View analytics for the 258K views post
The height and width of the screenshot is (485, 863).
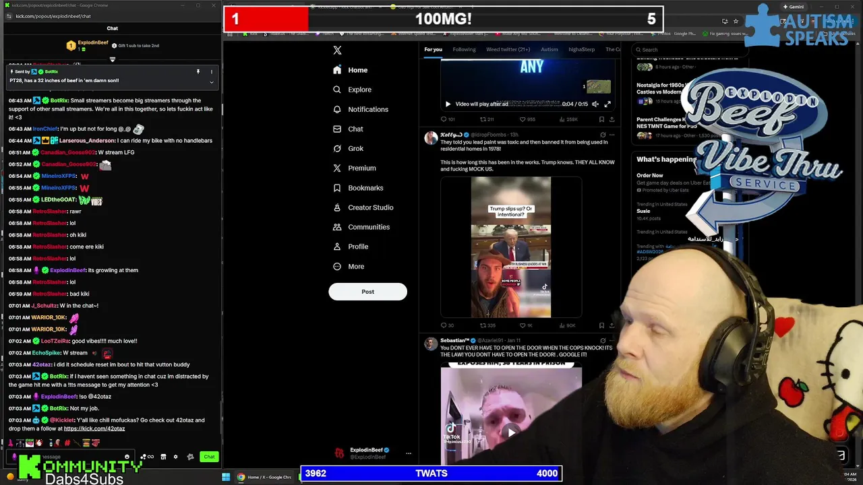click(568, 119)
